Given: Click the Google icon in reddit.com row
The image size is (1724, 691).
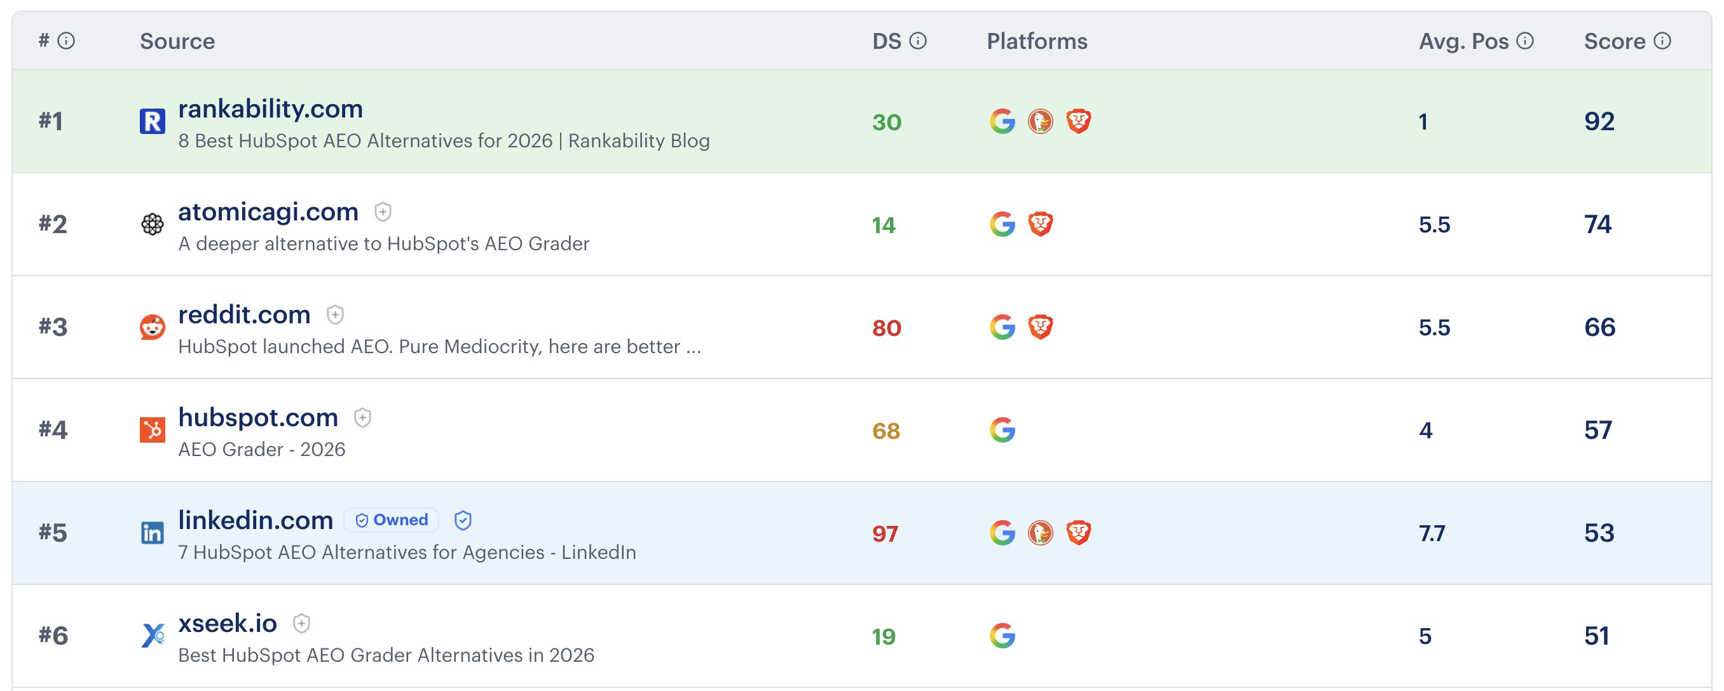Looking at the screenshot, I should click(x=1002, y=327).
